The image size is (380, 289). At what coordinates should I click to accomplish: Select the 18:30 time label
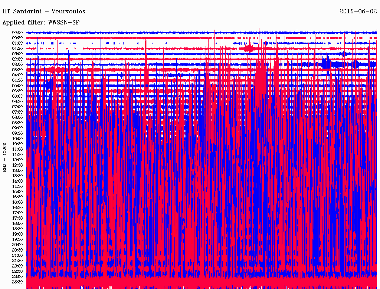pos(17,229)
